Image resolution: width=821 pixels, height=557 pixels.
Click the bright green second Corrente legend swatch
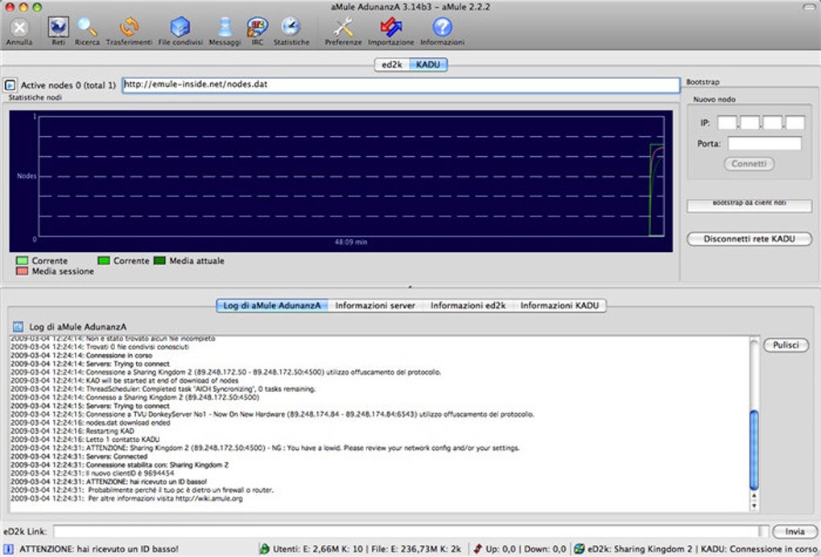pos(104,261)
